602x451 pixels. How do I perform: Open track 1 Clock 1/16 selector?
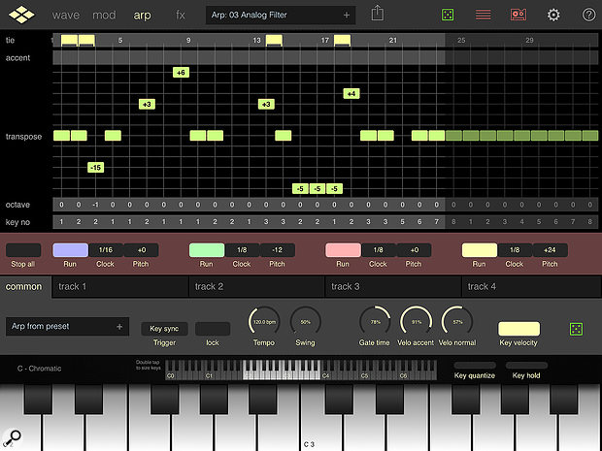click(106, 250)
